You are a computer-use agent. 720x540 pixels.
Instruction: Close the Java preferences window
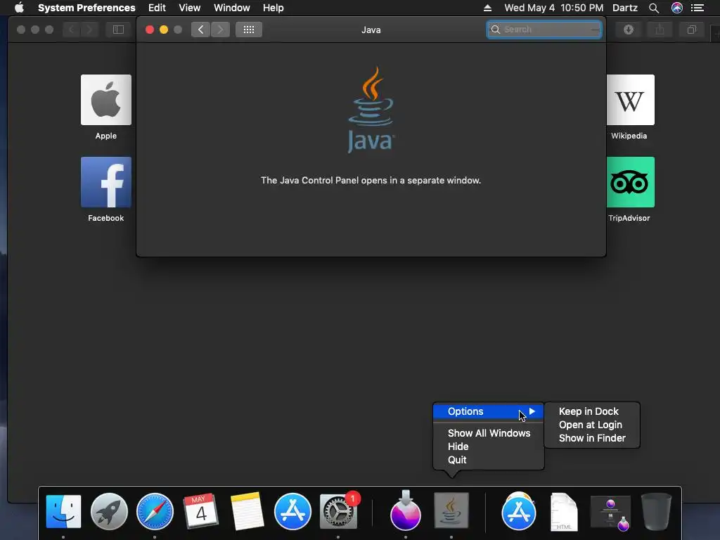click(150, 30)
